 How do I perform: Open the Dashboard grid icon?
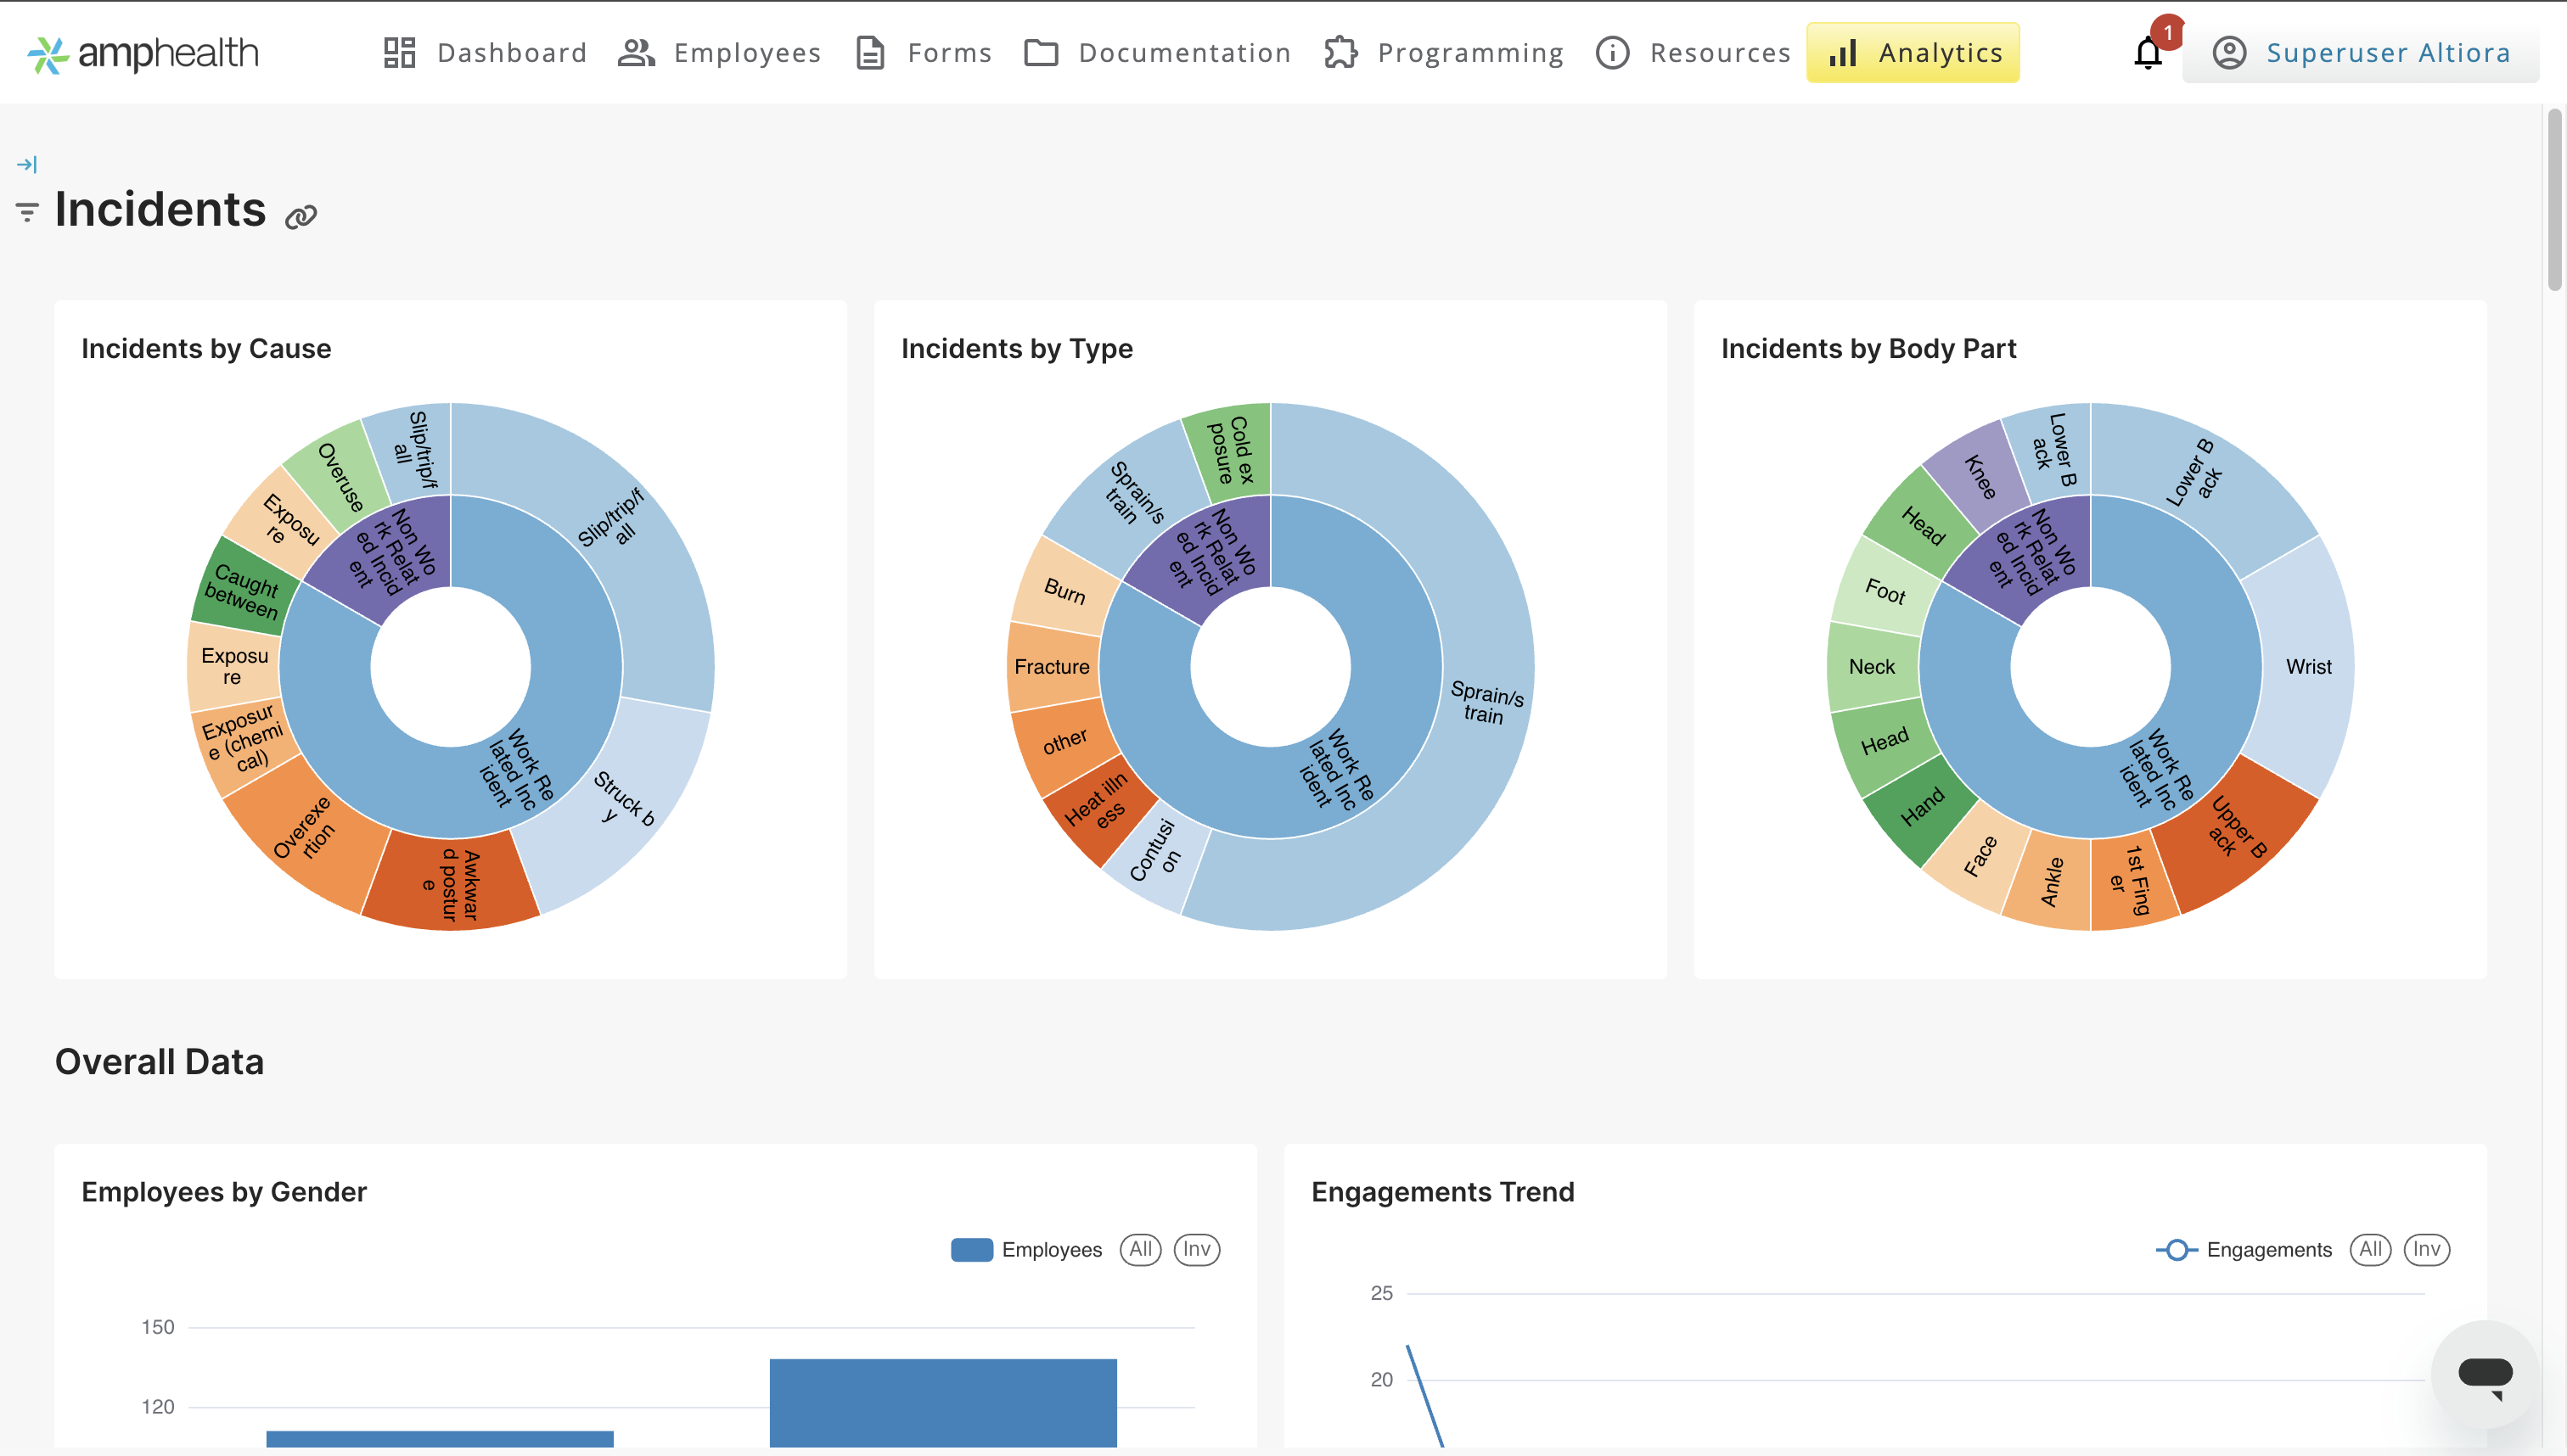399,53
